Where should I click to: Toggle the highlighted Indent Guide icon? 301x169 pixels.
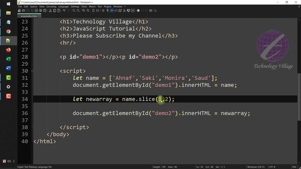pos(111,10)
